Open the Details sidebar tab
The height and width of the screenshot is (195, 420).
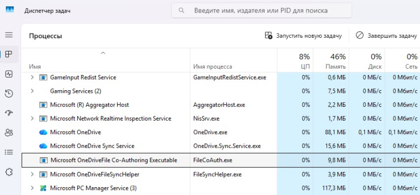coord(9,152)
